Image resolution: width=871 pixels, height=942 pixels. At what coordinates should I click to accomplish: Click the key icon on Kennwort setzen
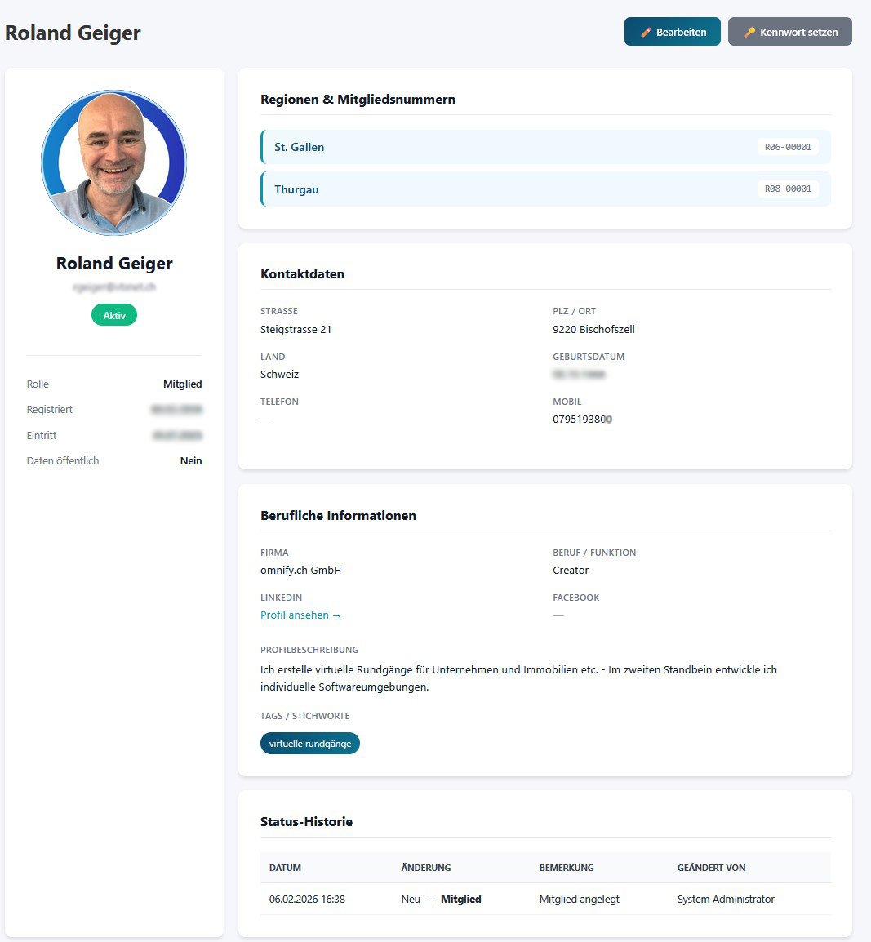751,31
